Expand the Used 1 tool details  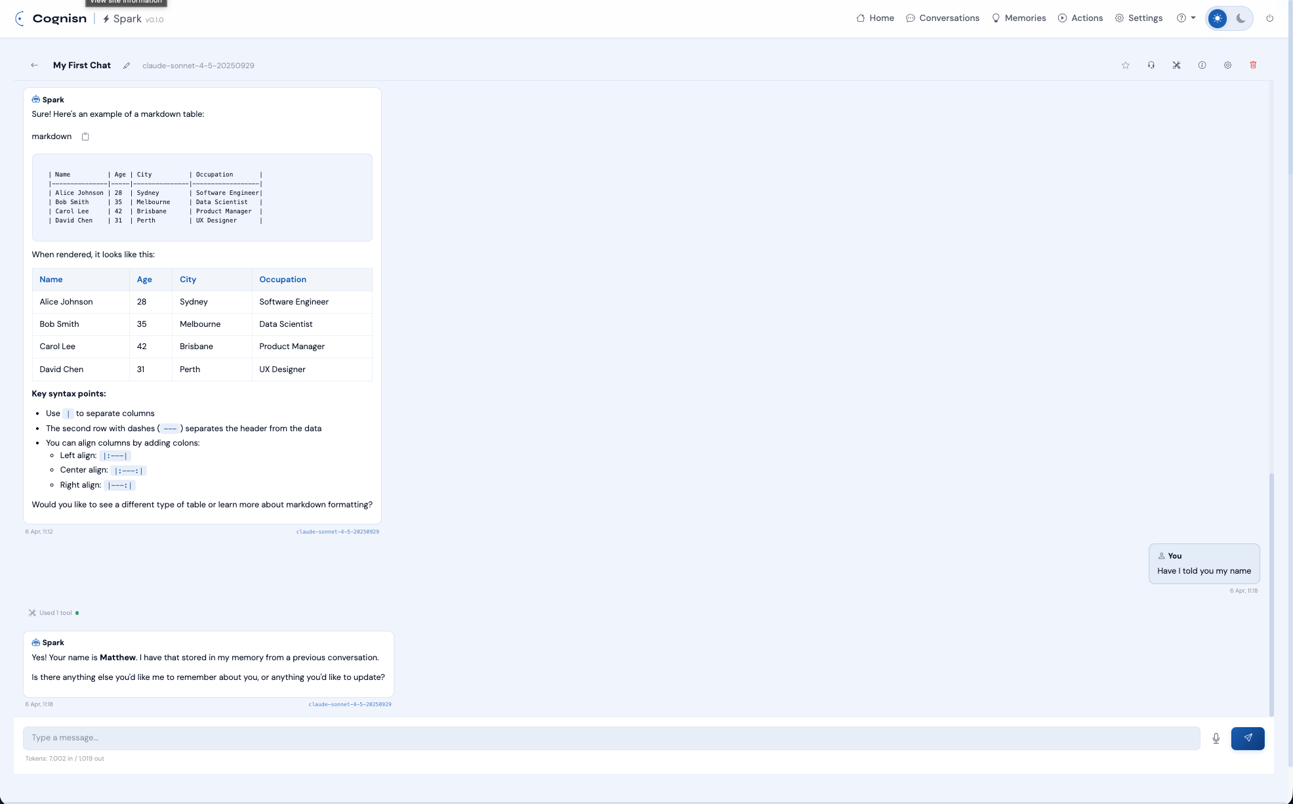[54, 612]
